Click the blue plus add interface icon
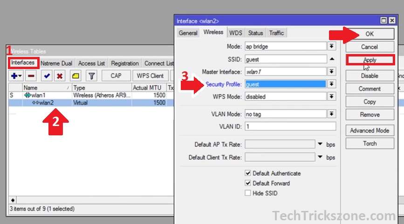 pos(14,76)
